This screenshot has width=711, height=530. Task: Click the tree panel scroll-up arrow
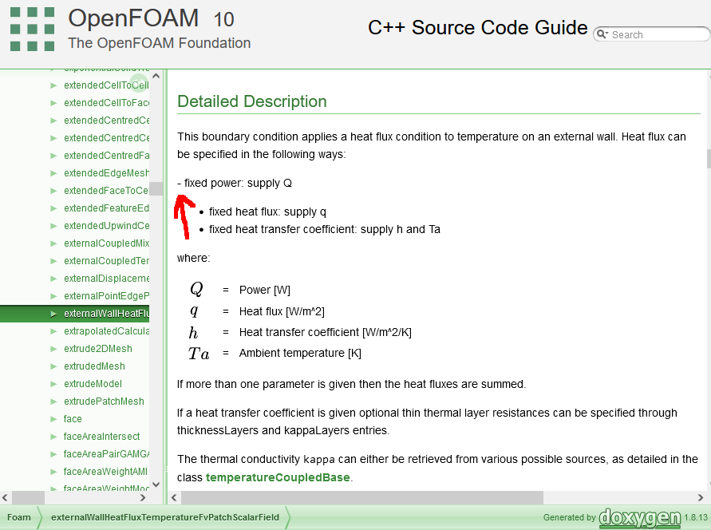click(x=156, y=76)
